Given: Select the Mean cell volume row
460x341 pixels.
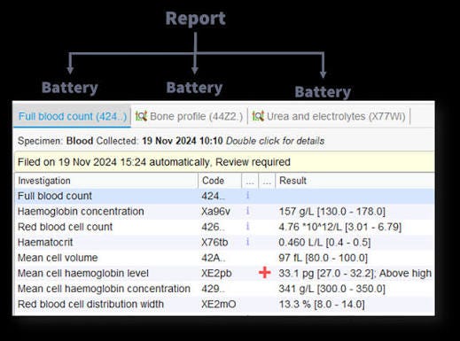Looking at the screenshot, I should pos(224,258).
